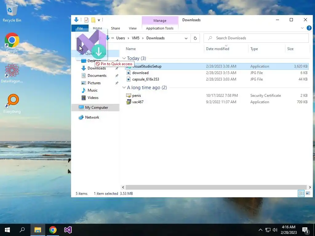The height and width of the screenshot is (236, 315).
Task: Switch to Large icons view layout icon
Action: pyautogui.click(x=308, y=194)
